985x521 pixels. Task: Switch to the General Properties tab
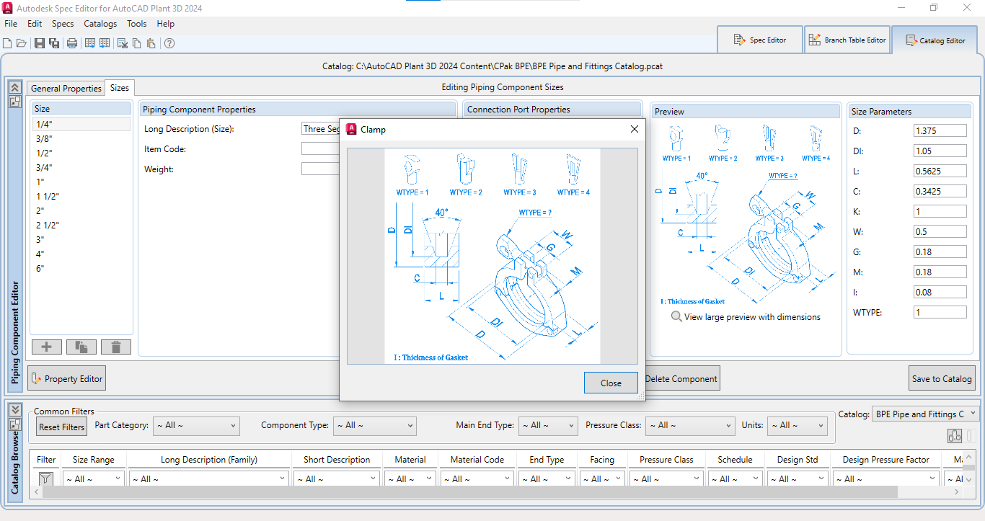click(66, 88)
